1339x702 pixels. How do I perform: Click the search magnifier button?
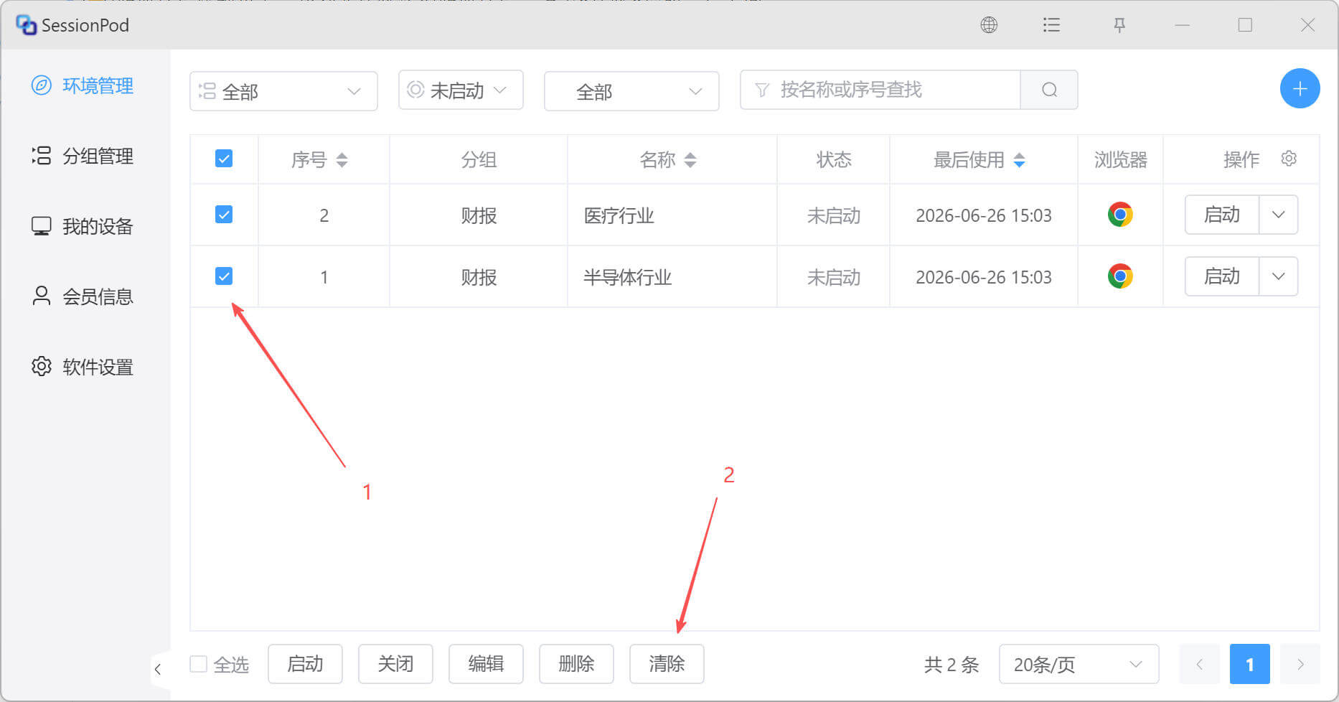click(1049, 90)
